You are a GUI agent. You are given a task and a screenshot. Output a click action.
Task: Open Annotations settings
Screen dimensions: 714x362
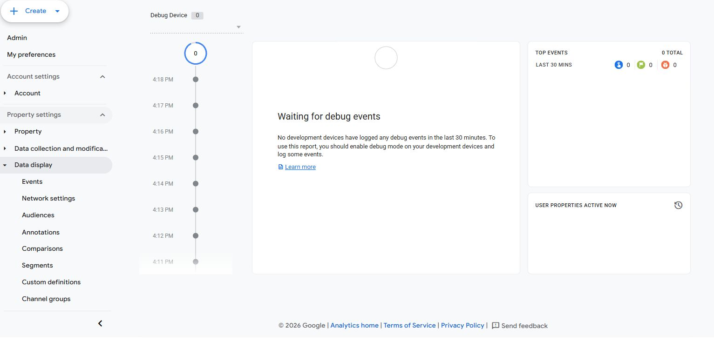click(x=41, y=232)
